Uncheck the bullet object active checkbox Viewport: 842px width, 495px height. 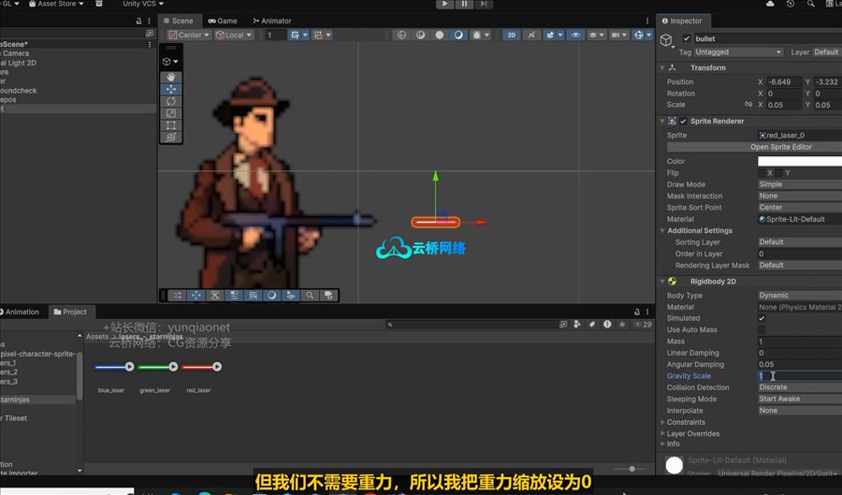[687, 39]
